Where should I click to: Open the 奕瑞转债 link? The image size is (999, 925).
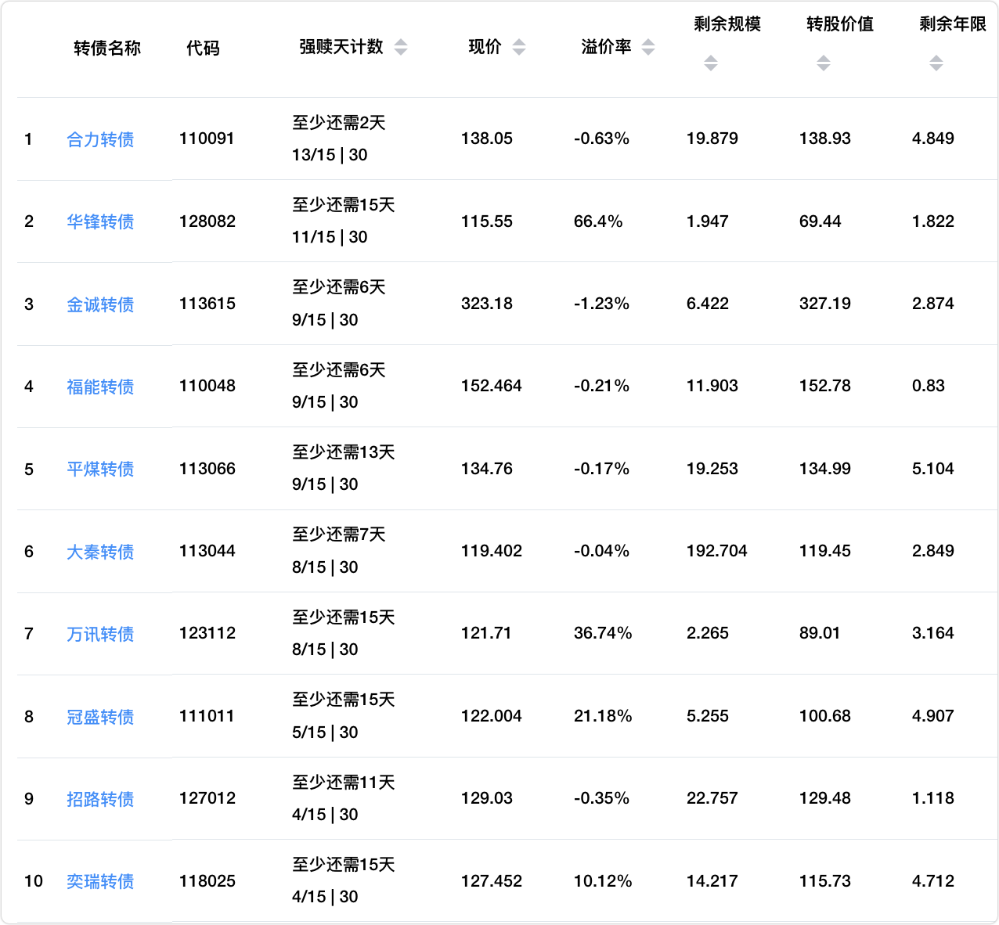point(100,881)
